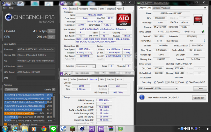Click the Close button in GPU-Z
Image resolution: width=211 pixels, height=132 pixels.
tap(200, 89)
